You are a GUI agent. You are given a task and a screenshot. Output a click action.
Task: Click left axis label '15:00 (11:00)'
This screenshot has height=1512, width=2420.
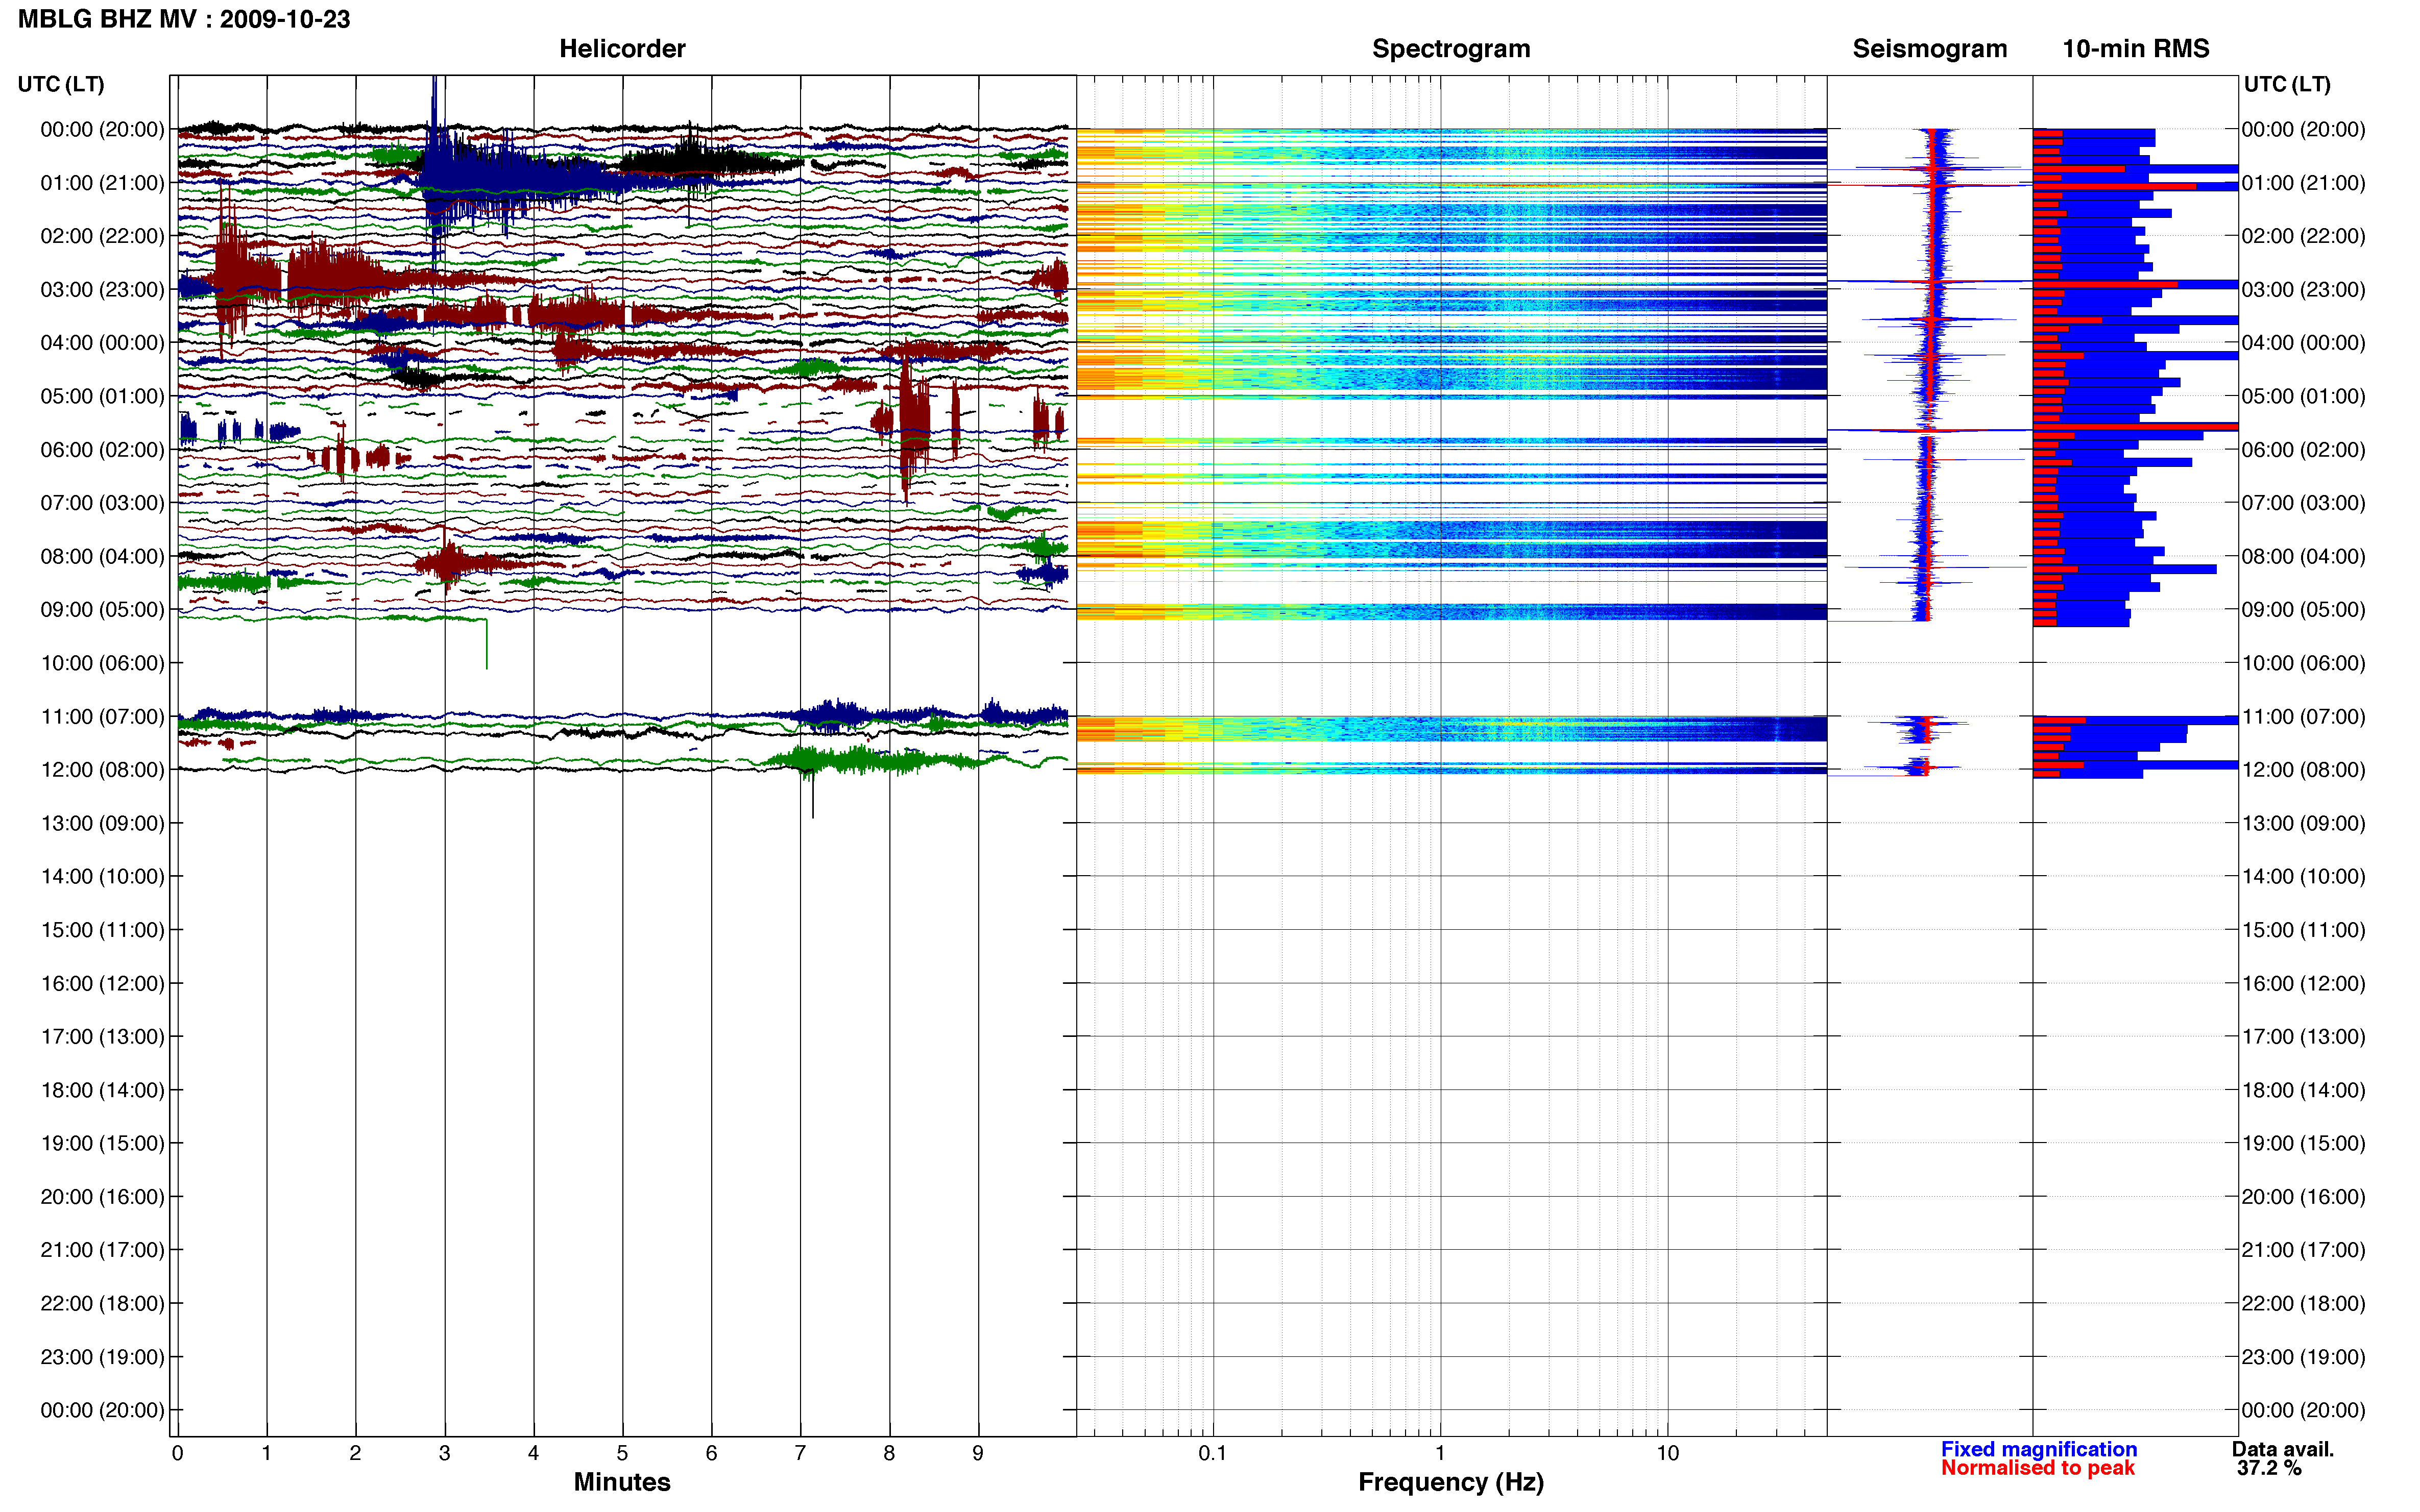click(102, 930)
